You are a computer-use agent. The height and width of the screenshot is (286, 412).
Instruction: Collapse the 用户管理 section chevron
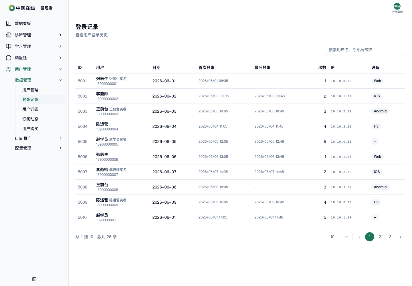point(60,69)
